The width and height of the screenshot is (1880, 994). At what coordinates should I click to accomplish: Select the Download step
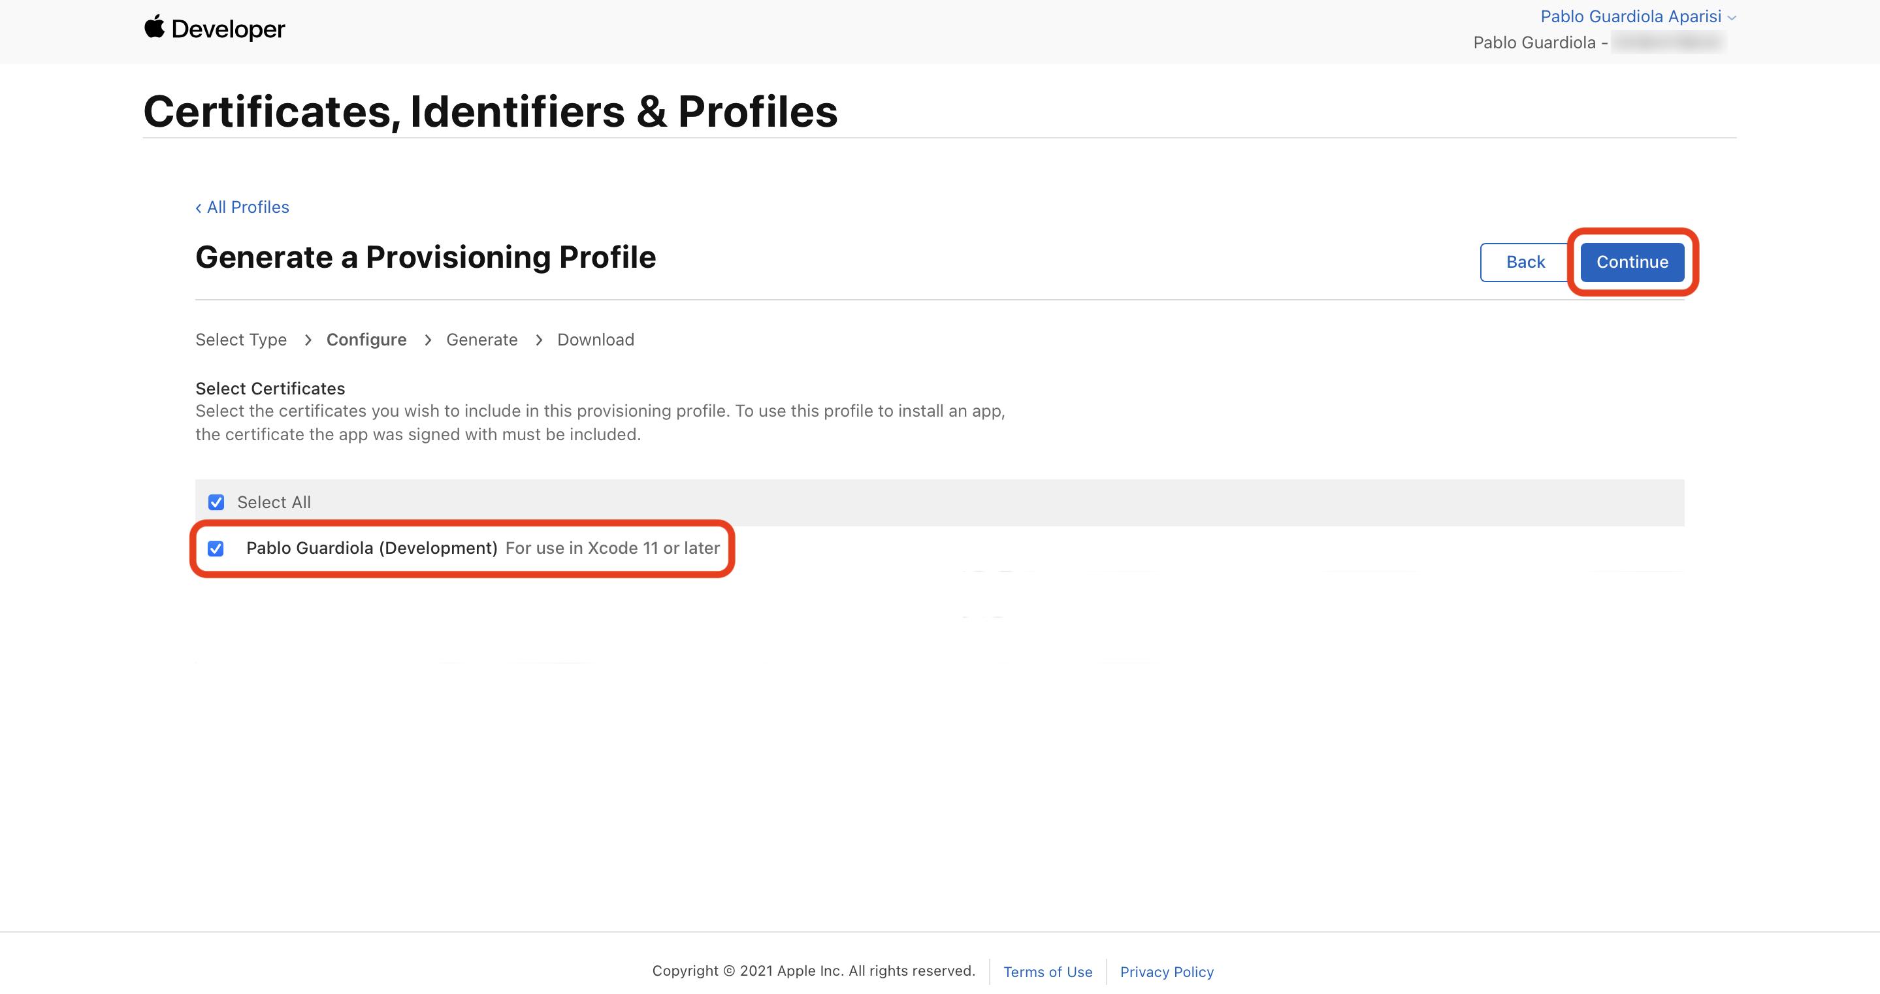click(x=596, y=340)
